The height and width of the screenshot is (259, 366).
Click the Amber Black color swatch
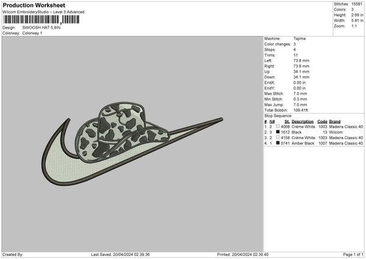coord(278,143)
